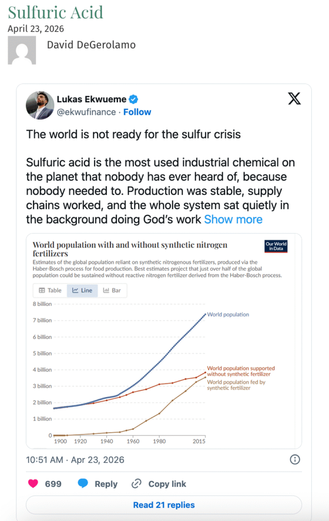The width and height of the screenshot is (329, 521).
Task: Open the tweet info circle icon
Action: 294,459
